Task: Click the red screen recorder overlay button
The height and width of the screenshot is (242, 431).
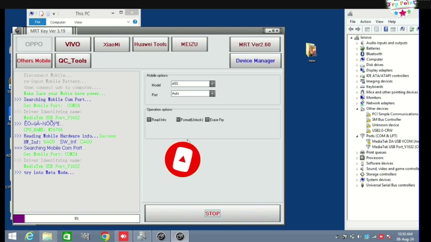Action: pos(183,159)
